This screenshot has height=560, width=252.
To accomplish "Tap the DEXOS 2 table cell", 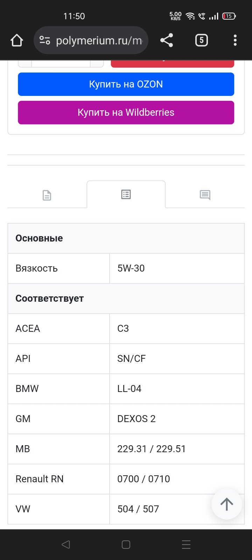I will [177, 419].
